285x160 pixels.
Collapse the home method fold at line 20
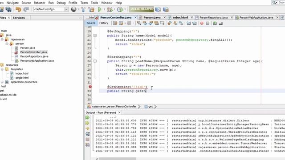[95, 36]
